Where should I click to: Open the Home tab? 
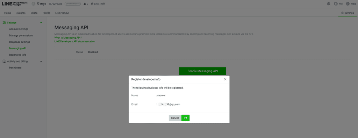pos(8,13)
